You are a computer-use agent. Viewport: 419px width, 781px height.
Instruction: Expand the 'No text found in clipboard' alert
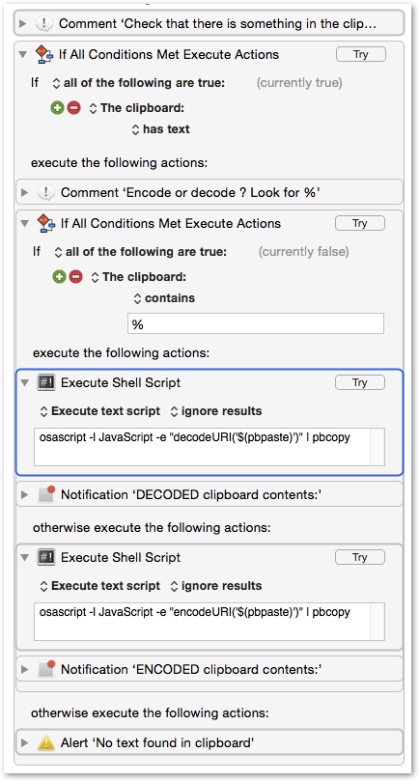(24, 743)
